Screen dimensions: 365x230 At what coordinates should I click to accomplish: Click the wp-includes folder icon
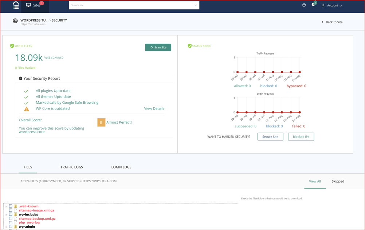(x=16, y=214)
